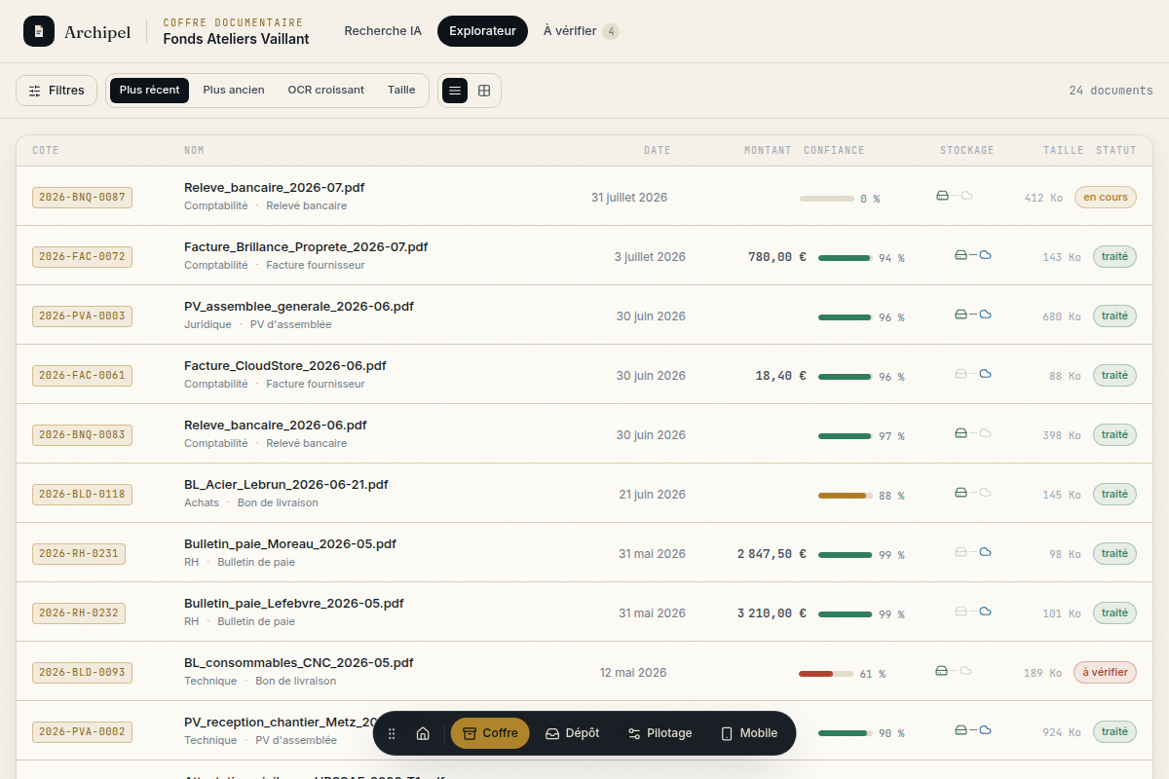
Task: Click the TAILLE column header
Action: (1064, 151)
